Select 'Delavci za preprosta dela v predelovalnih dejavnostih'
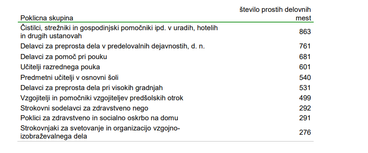368x153 pixels. pos(112,46)
